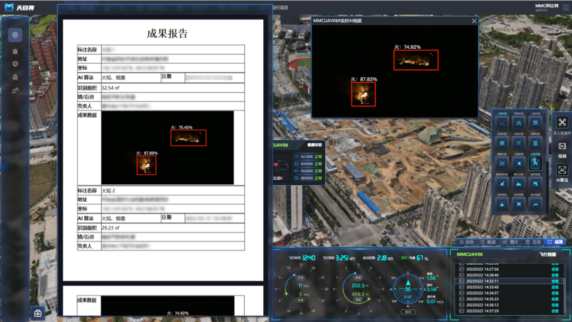
Task: Click 查看 for the 14:27:56 record
Action: coord(555,269)
